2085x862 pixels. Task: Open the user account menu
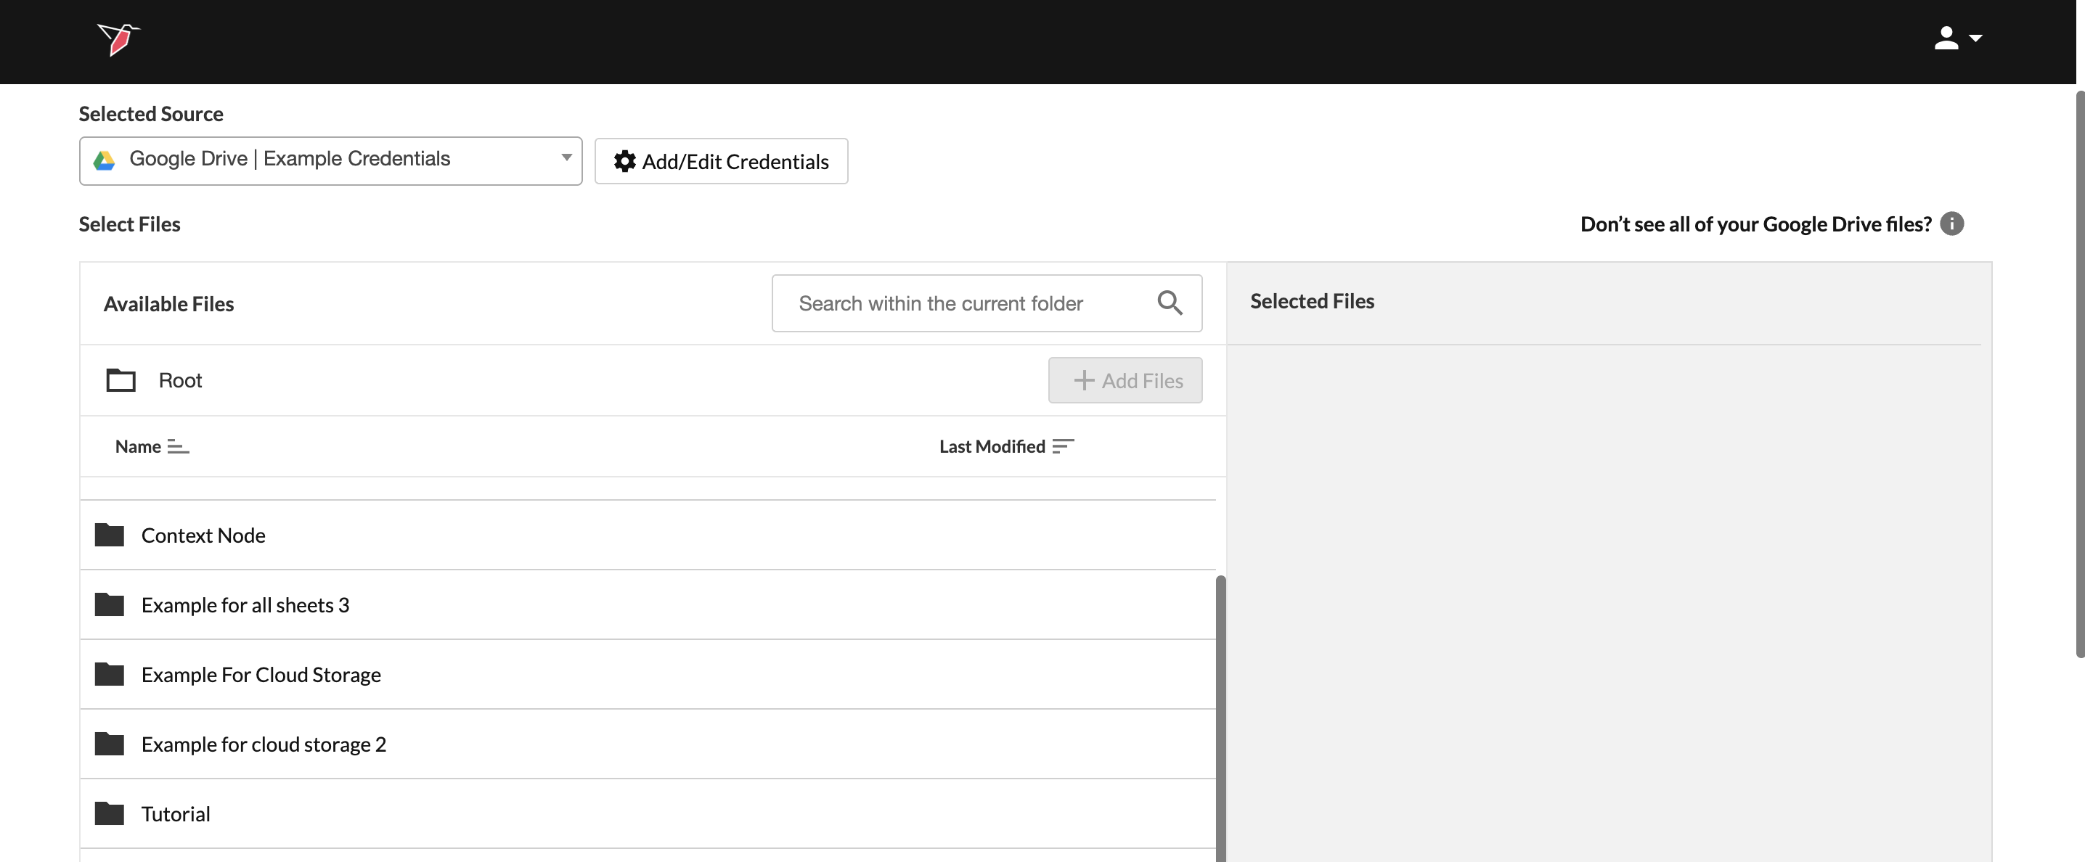pos(1957,38)
